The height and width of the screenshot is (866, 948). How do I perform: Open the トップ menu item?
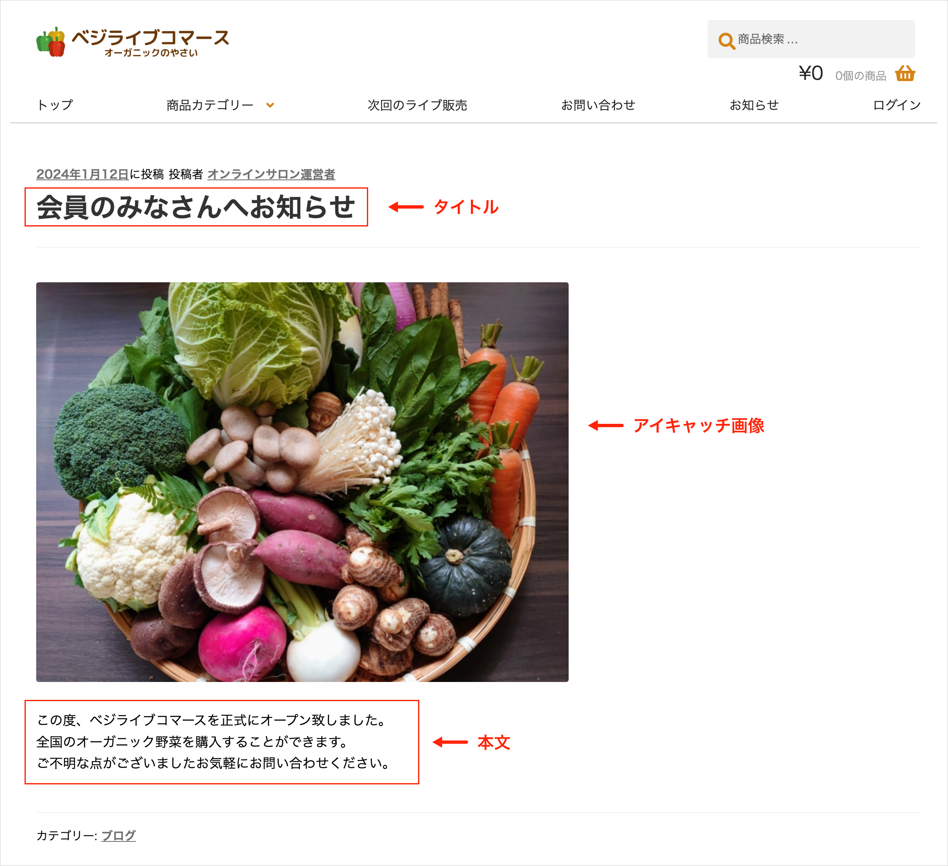(x=55, y=105)
